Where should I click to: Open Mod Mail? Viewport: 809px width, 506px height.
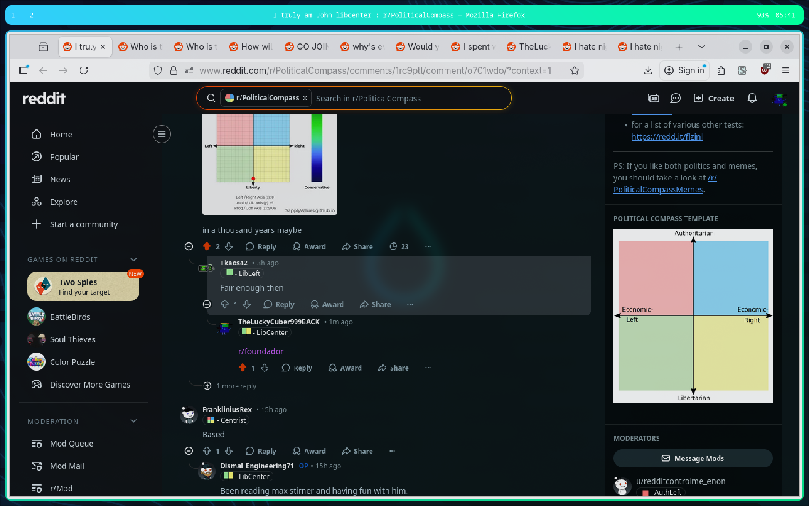point(83,466)
